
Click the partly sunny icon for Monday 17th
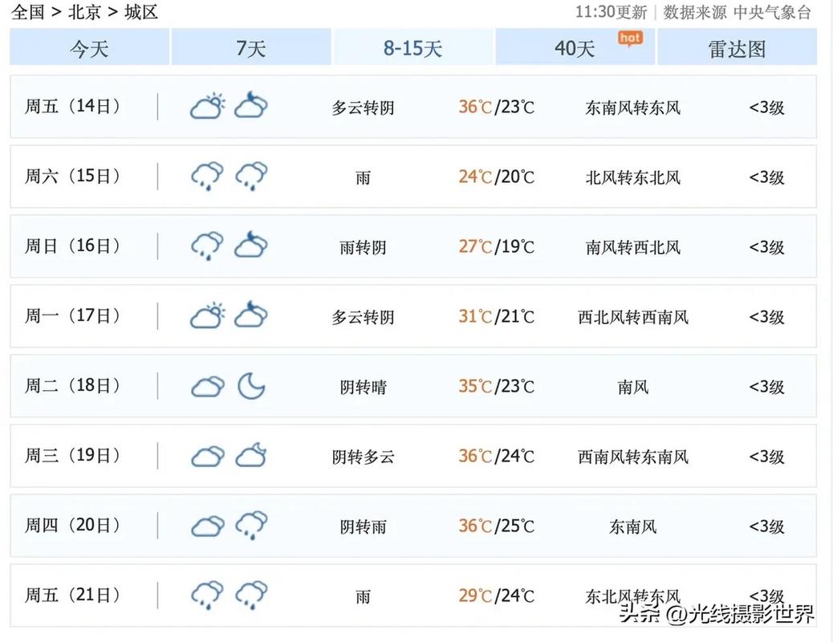click(207, 315)
